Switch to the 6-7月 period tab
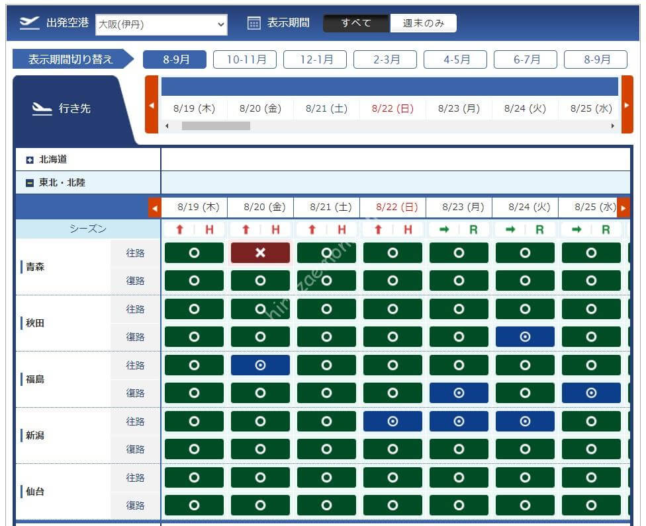The height and width of the screenshot is (526, 646). pyautogui.click(x=526, y=59)
